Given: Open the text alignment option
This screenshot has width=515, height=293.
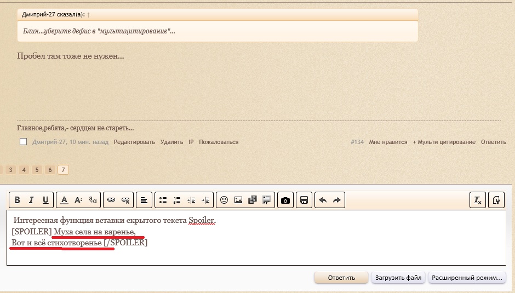Looking at the screenshot, I should point(144,200).
